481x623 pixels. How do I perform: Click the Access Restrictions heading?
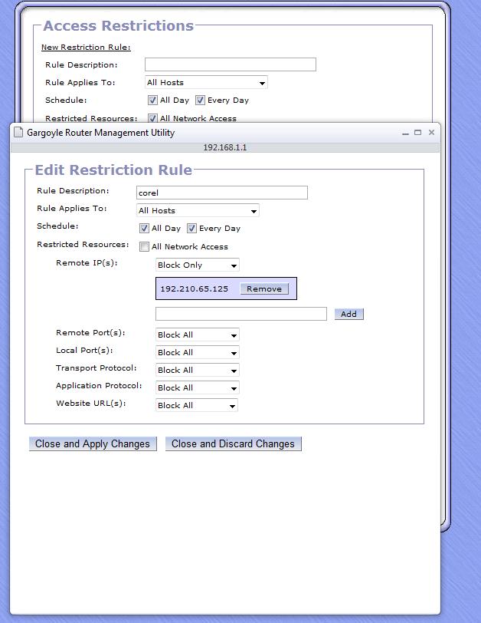(x=118, y=26)
